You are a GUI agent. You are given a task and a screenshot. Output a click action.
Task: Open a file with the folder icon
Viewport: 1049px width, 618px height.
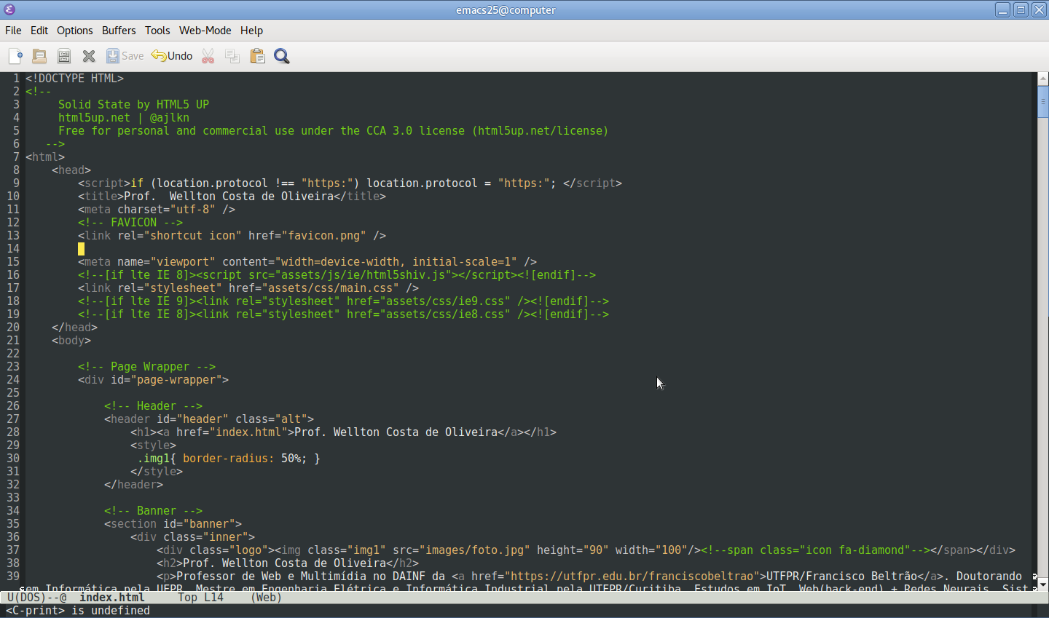[x=39, y=56]
